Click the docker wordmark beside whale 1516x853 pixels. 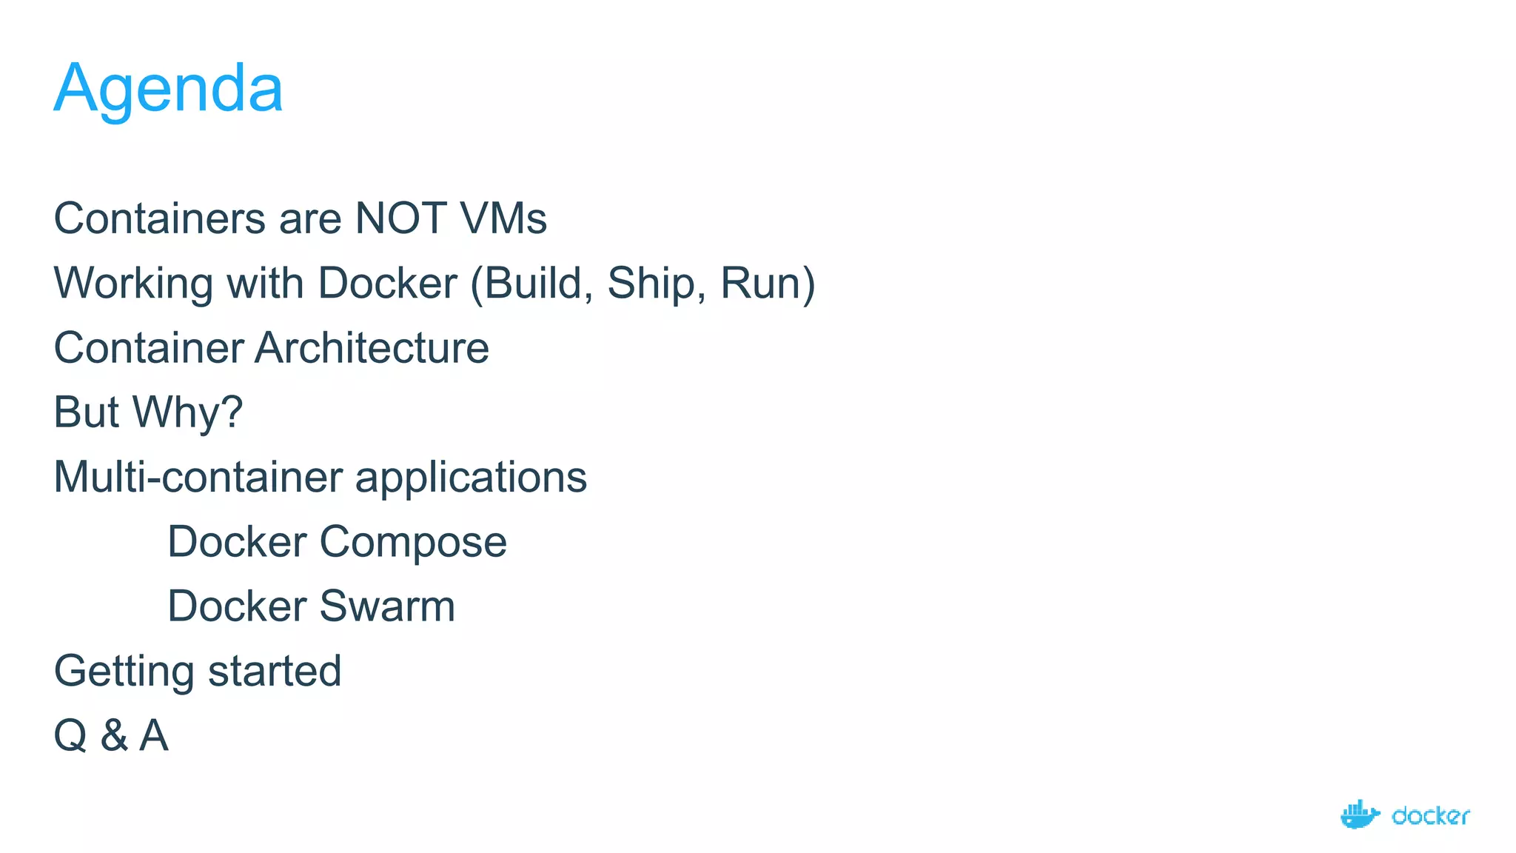(1430, 816)
